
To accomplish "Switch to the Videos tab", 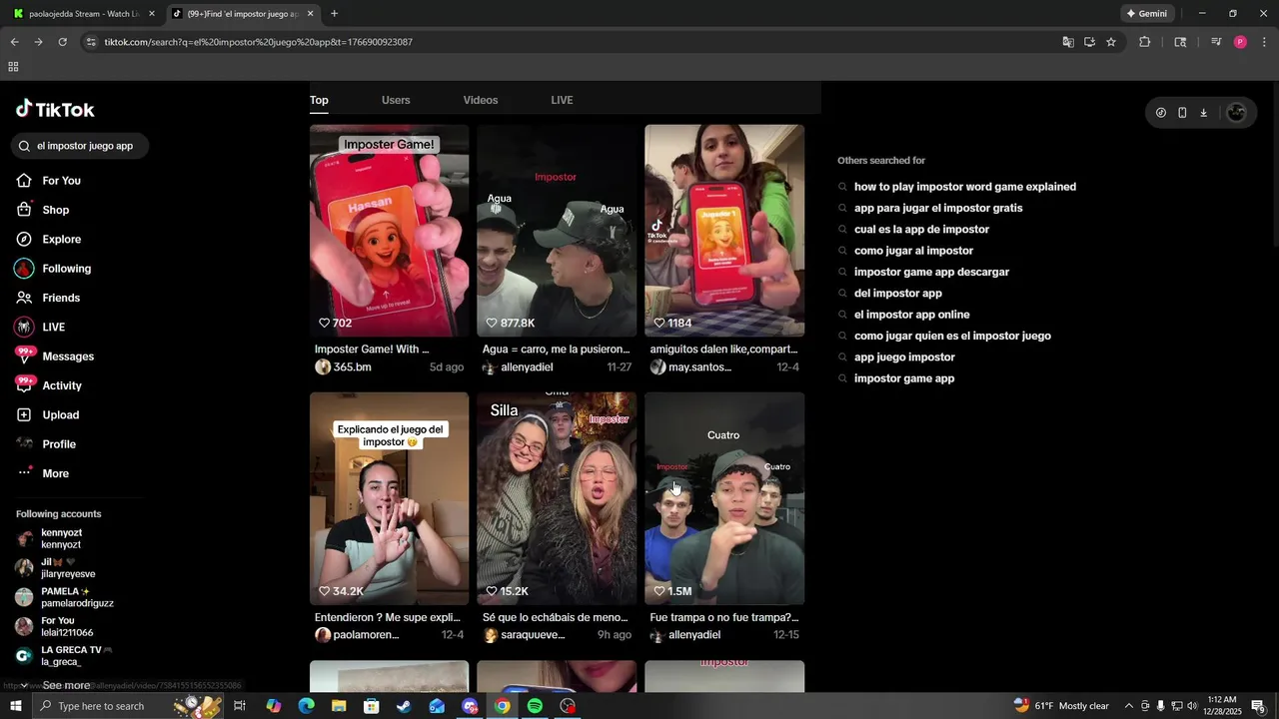I will coord(481,100).
